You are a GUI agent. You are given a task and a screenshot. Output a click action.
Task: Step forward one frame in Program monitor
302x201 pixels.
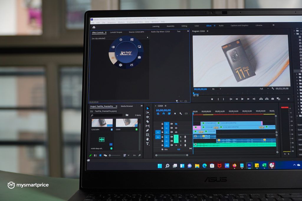(248, 99)
